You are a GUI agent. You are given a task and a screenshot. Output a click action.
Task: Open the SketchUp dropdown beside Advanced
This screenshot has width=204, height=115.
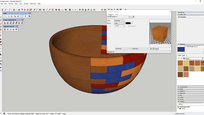click(140, 49)
